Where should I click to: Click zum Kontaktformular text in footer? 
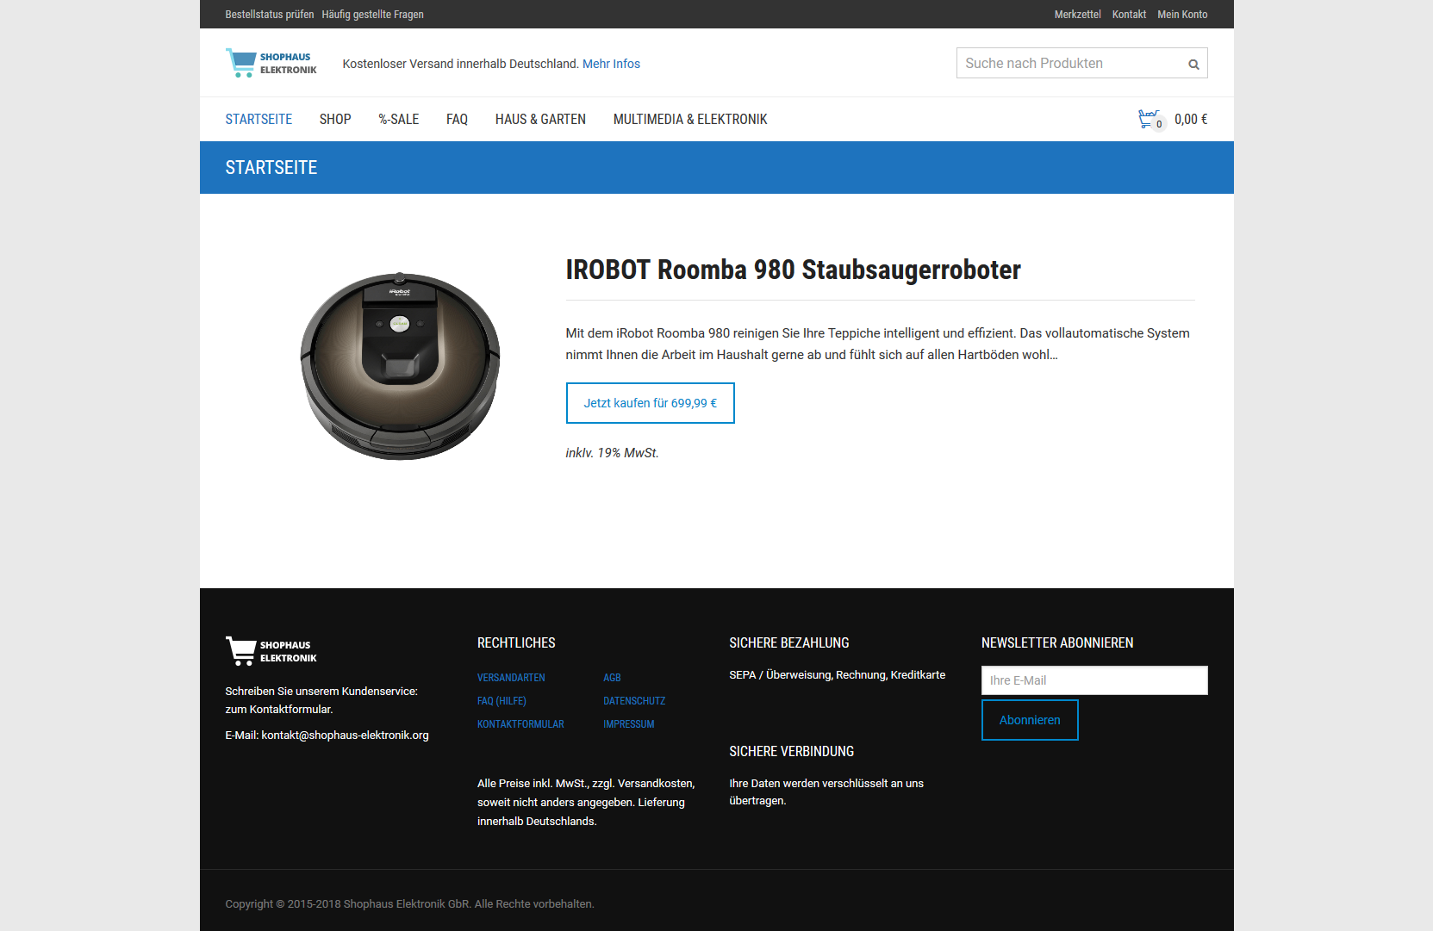[x=278, y=710]
